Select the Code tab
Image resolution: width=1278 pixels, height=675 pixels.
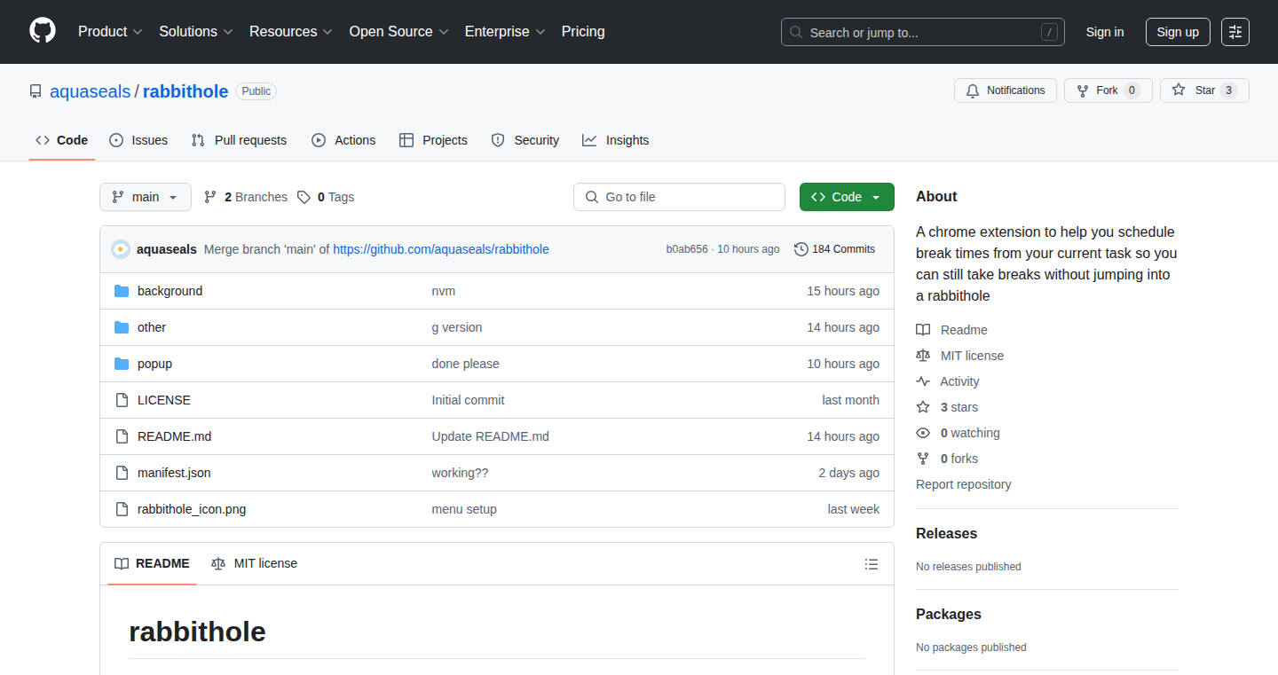(x=62, y=140)
